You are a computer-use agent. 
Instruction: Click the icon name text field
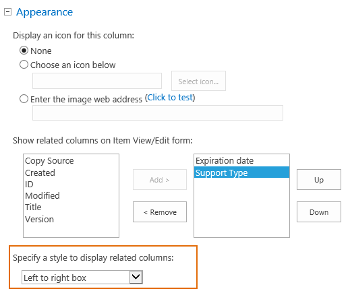(x=97, y=81)
